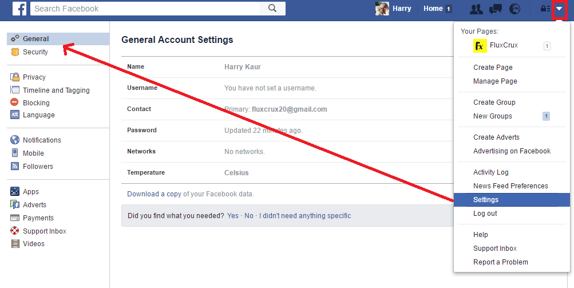Open the Security settings tab
The height and width of the screenshot is (288, 574).
(x=35, y=52)
